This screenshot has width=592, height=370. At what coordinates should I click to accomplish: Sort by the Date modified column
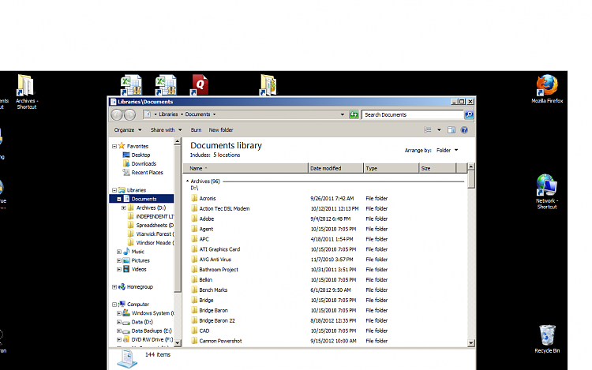tap(335, 168)
